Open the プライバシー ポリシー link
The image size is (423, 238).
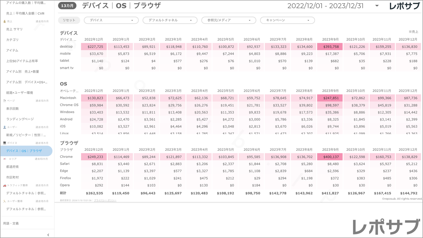point(105,201)
